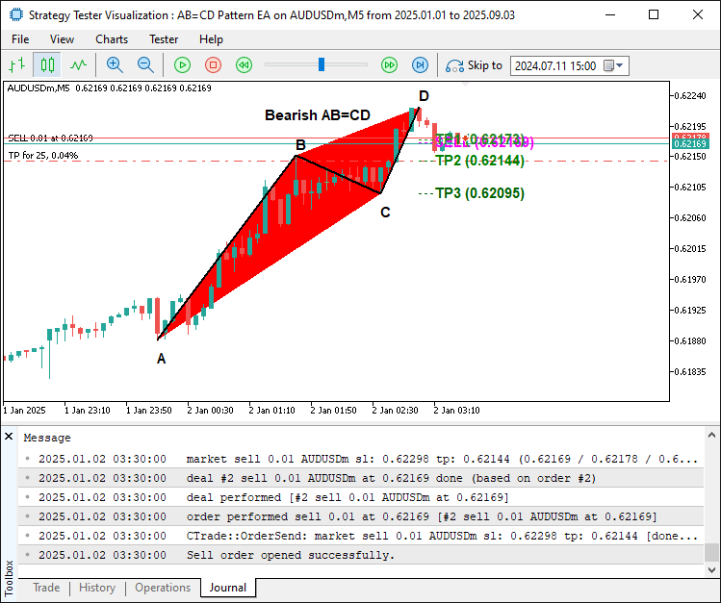Click the 'Bearish AB=CD' chart label
The width and height of the screenshot is (721, 603).
click(x=318, y=114)
